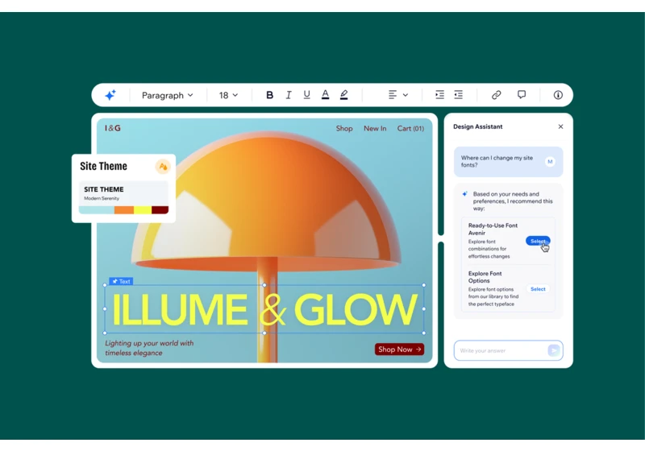Open the highlight color tool
The image size is (645, 451).
tap(344, 95)
